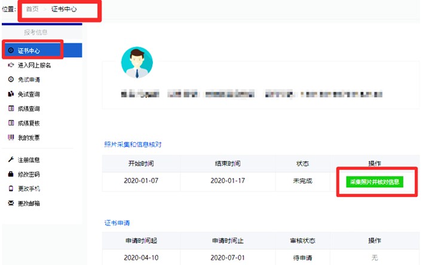Screen dimensions: 423x265
Task: Click the 免试查询 icon in sidebar
Action: [x=11, y=94]
